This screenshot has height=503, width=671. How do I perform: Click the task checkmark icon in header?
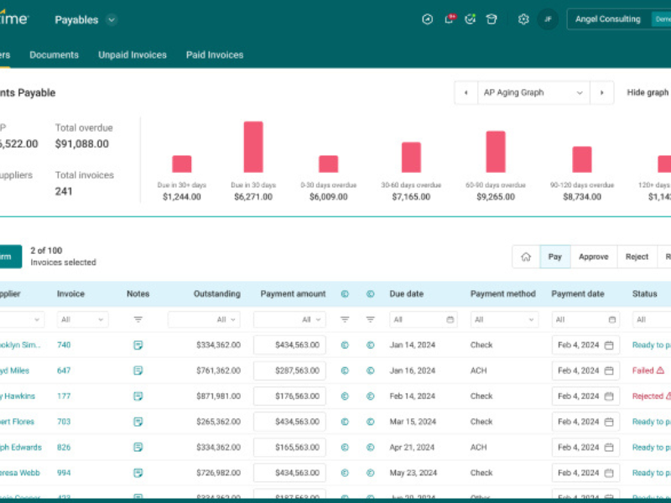[471, 19]
